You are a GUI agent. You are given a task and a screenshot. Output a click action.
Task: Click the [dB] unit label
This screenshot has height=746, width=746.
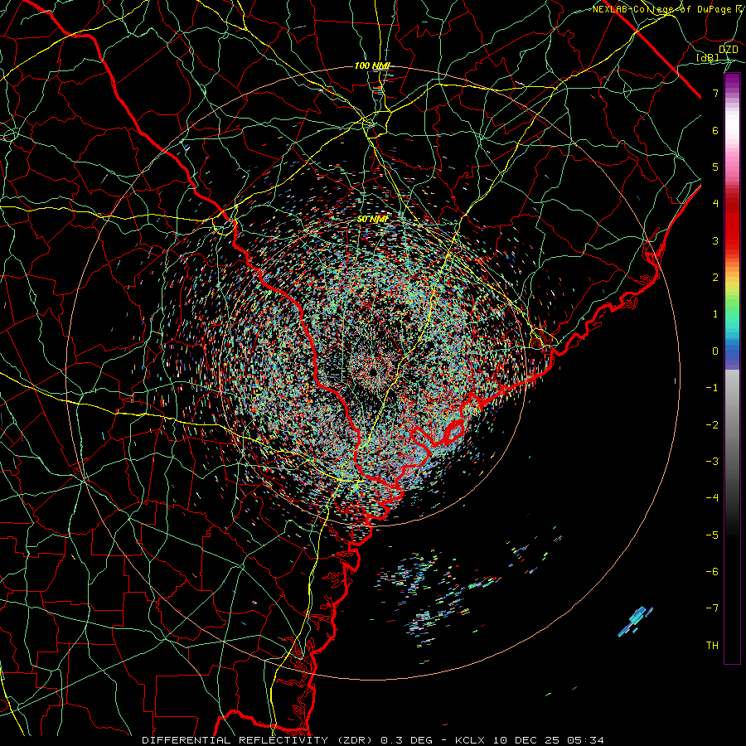[x=708, y=58]
